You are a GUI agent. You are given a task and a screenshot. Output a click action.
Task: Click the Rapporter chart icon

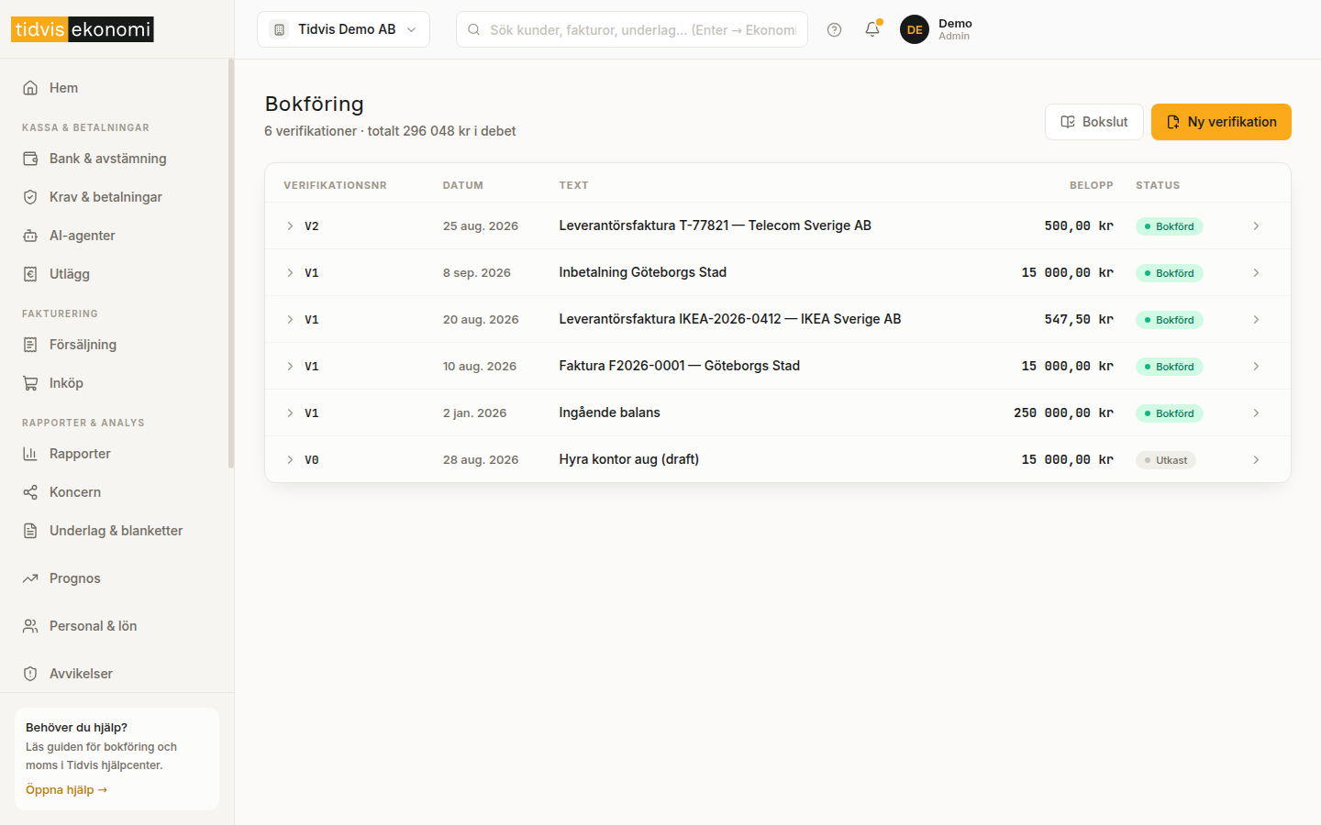30,454
